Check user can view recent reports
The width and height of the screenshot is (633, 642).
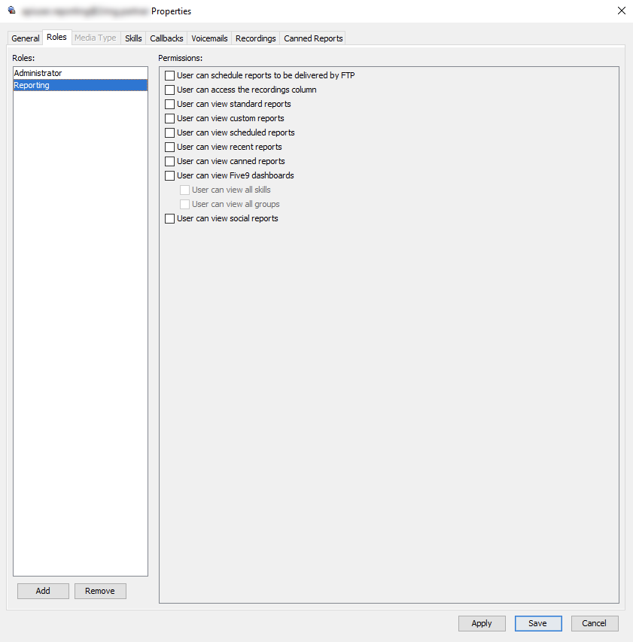[169, 147]
